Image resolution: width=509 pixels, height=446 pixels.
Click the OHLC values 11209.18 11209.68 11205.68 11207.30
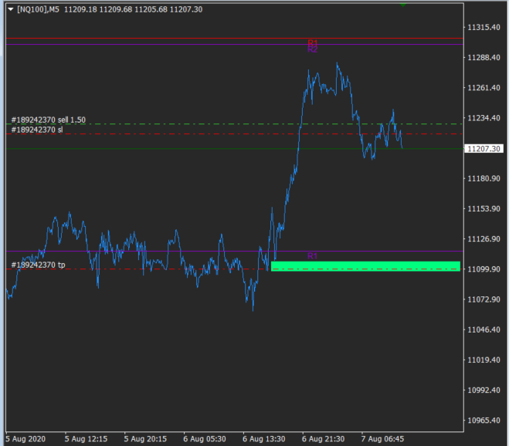coord(133,9)
